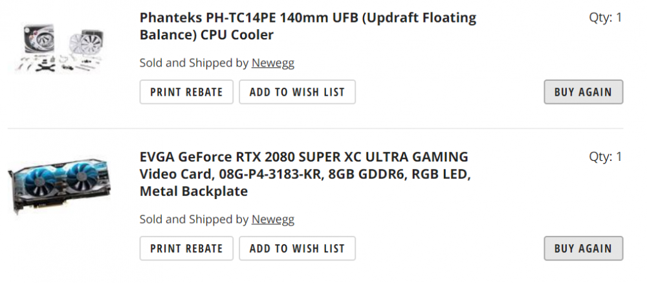Open the Phanteks PH-TC14PE 140mm UFB product title

point(307,17)
